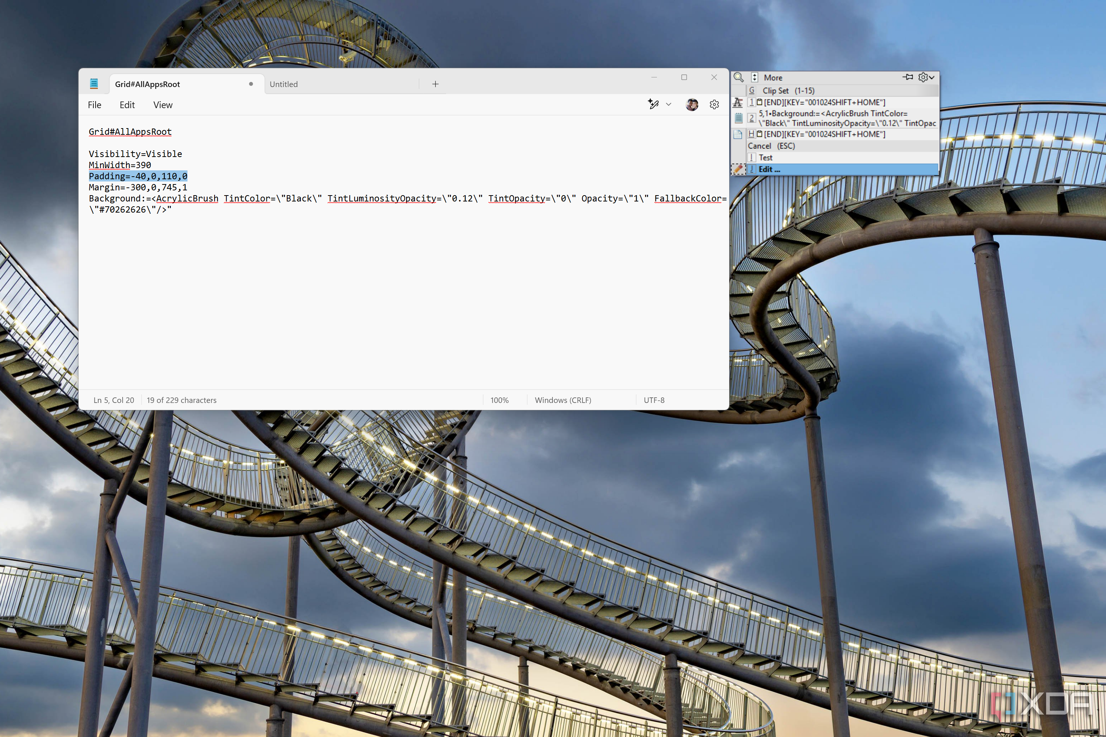Click the highlighted Padding=-40,0,110,0 line
The image size is (1106, 737).
pyautogui.click(x=138, y=176)
